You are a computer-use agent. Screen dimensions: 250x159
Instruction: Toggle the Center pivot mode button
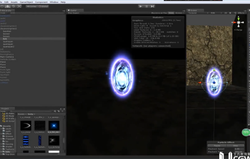click(x=32, y=7)
